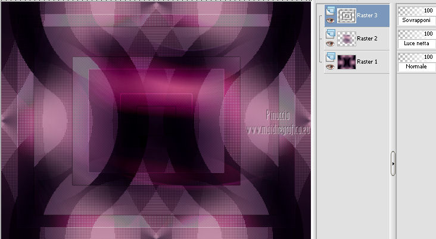
Task: Toggle visibility eye of Raster 1 layer
Action: [x=330, y=67]
